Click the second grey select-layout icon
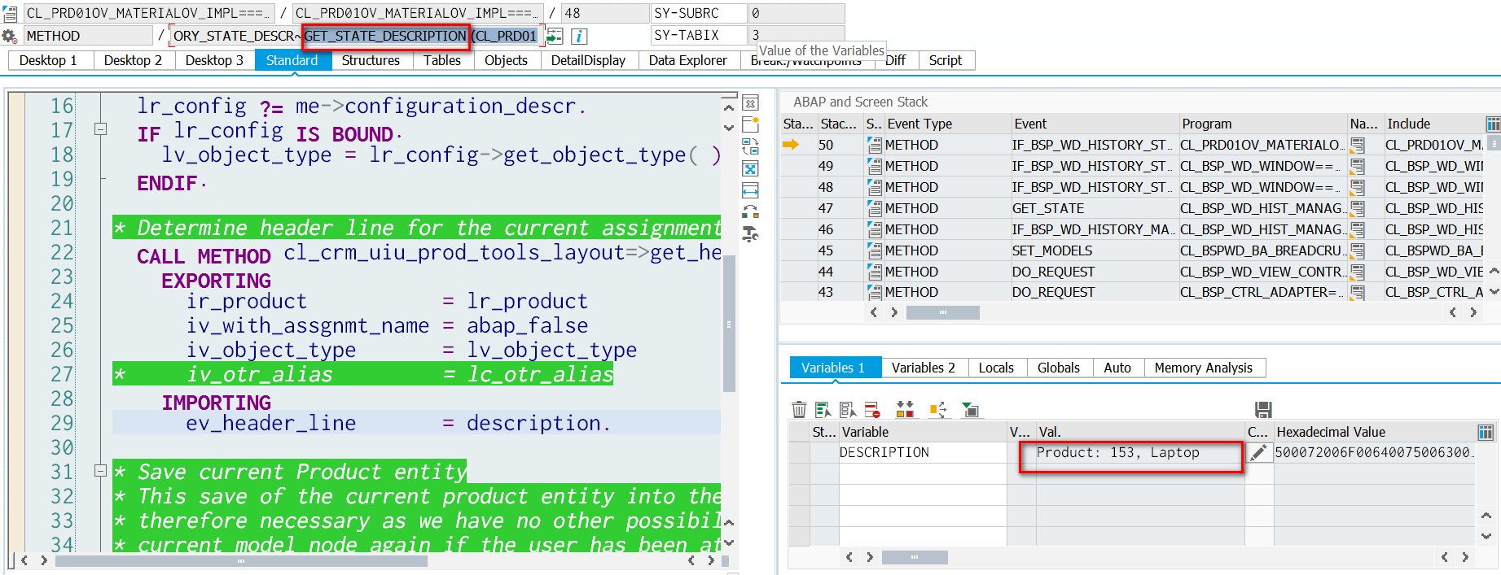The image size is (1501, 575). point(848,409)
